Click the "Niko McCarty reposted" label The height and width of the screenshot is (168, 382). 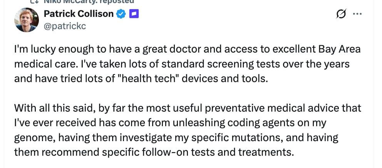pyautogui.click(x=89, y=2)
